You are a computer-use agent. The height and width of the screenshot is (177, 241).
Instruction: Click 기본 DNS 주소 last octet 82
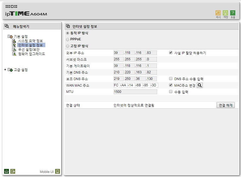pos(152,72)
